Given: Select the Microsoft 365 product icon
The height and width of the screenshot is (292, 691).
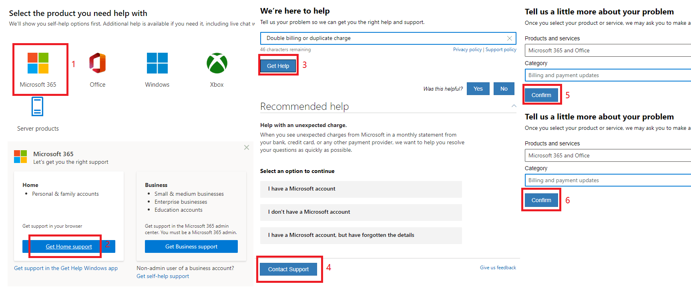Looking at the screenshot, I should 38,63.
